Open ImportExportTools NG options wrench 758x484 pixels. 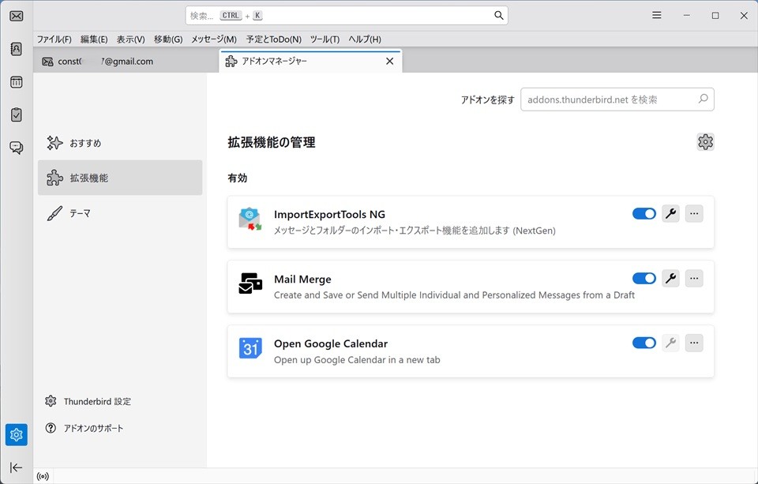[670, 213]
